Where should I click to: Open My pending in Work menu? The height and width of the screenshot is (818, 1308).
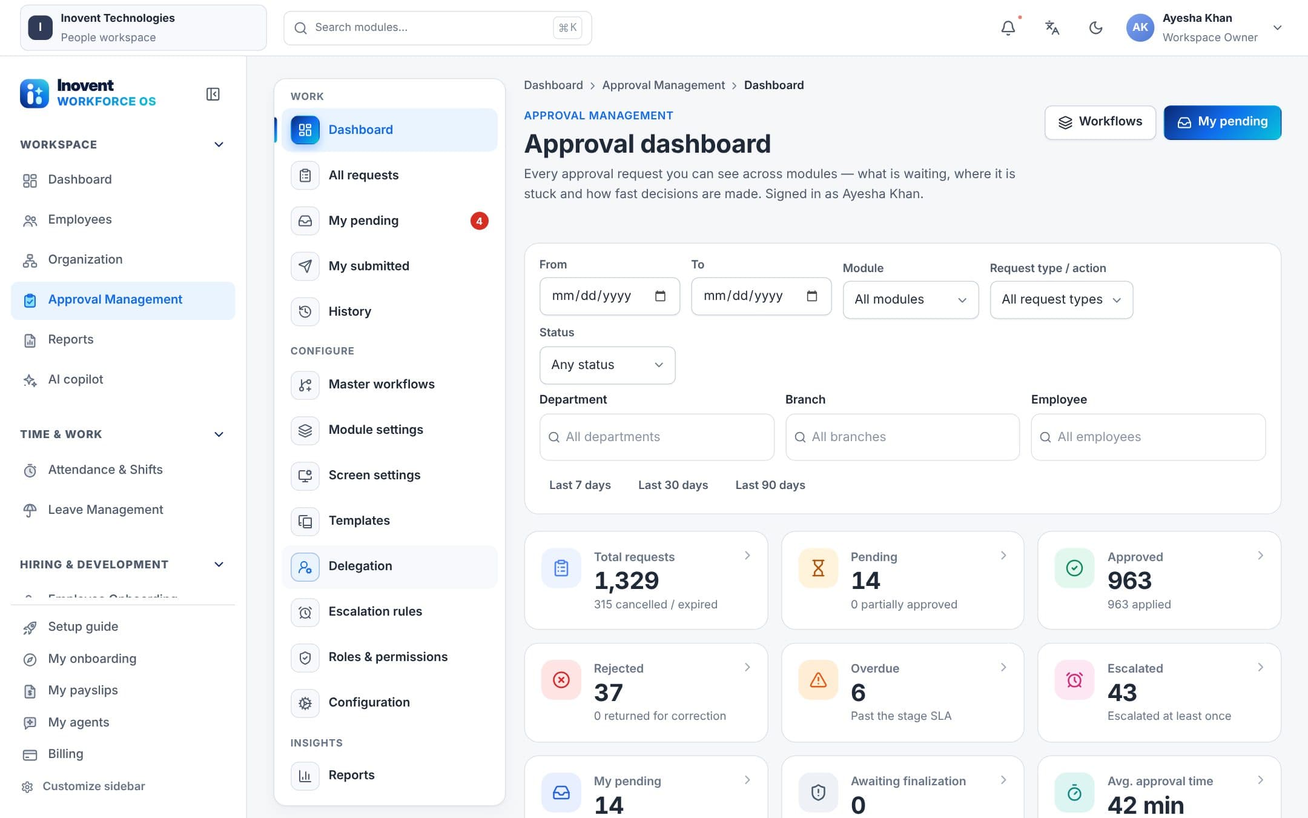tap(389, 221)
